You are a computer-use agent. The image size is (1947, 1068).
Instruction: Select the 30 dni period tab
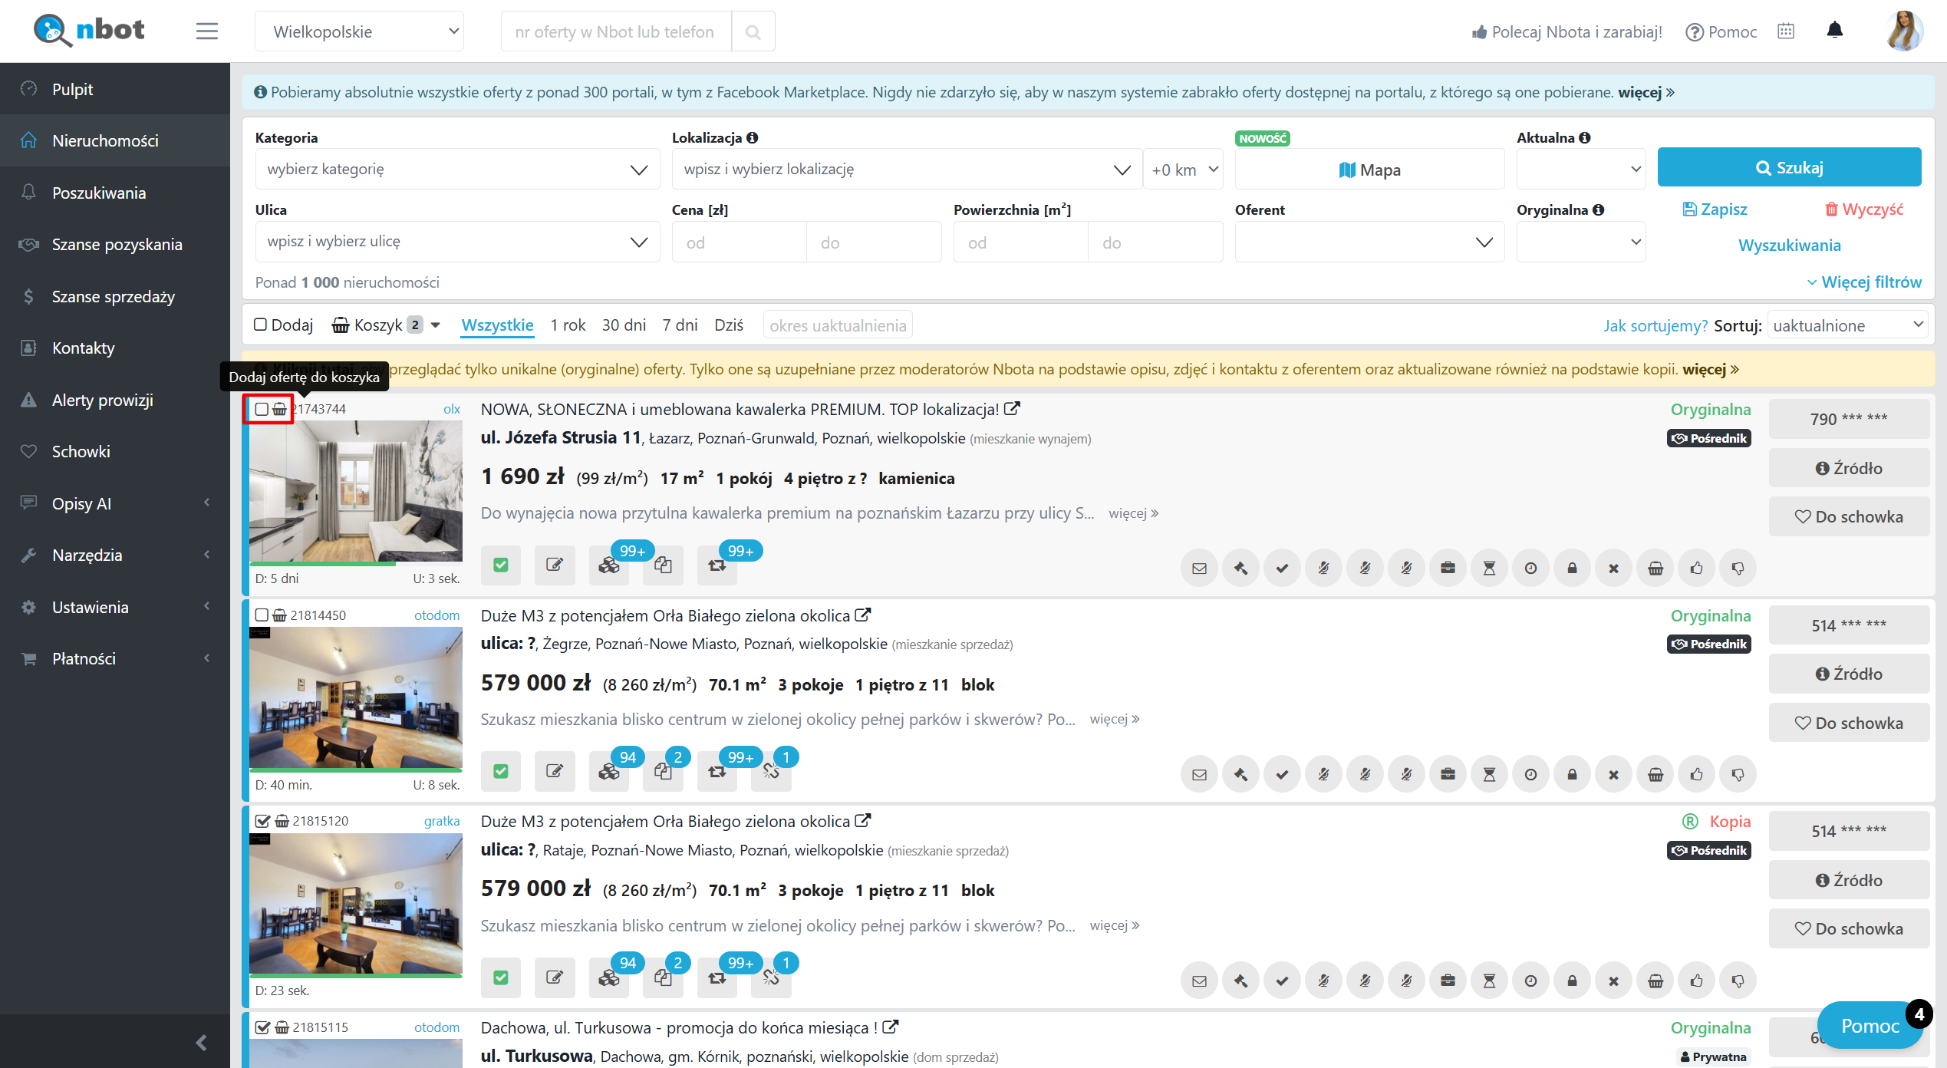click(624, 325)
